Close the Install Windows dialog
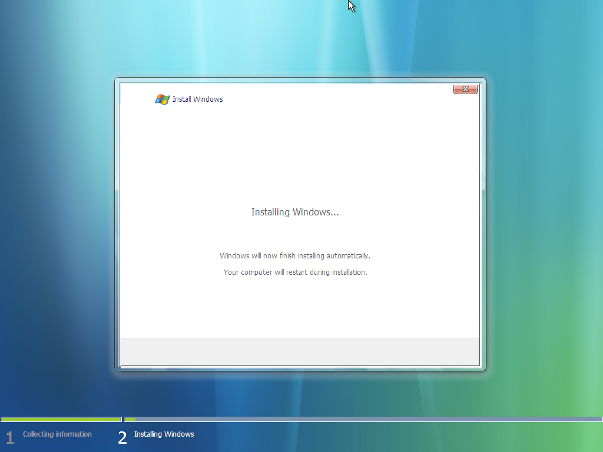The width and height of the screenshot is (603, 452). (x=465, y=89)
